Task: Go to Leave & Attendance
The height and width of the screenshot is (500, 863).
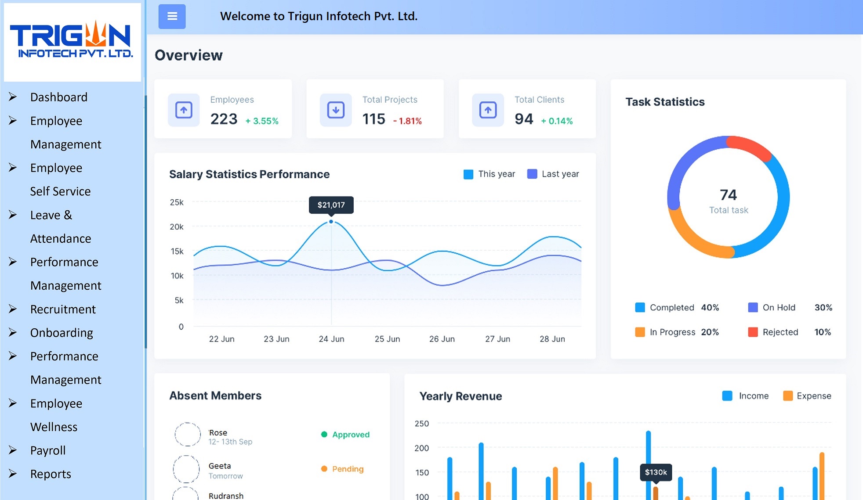Action: coord(61,227)
